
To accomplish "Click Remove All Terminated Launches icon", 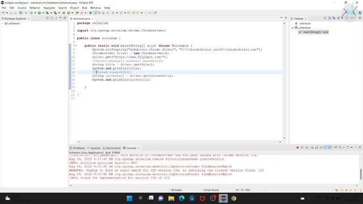I will (x=306, y=147).
